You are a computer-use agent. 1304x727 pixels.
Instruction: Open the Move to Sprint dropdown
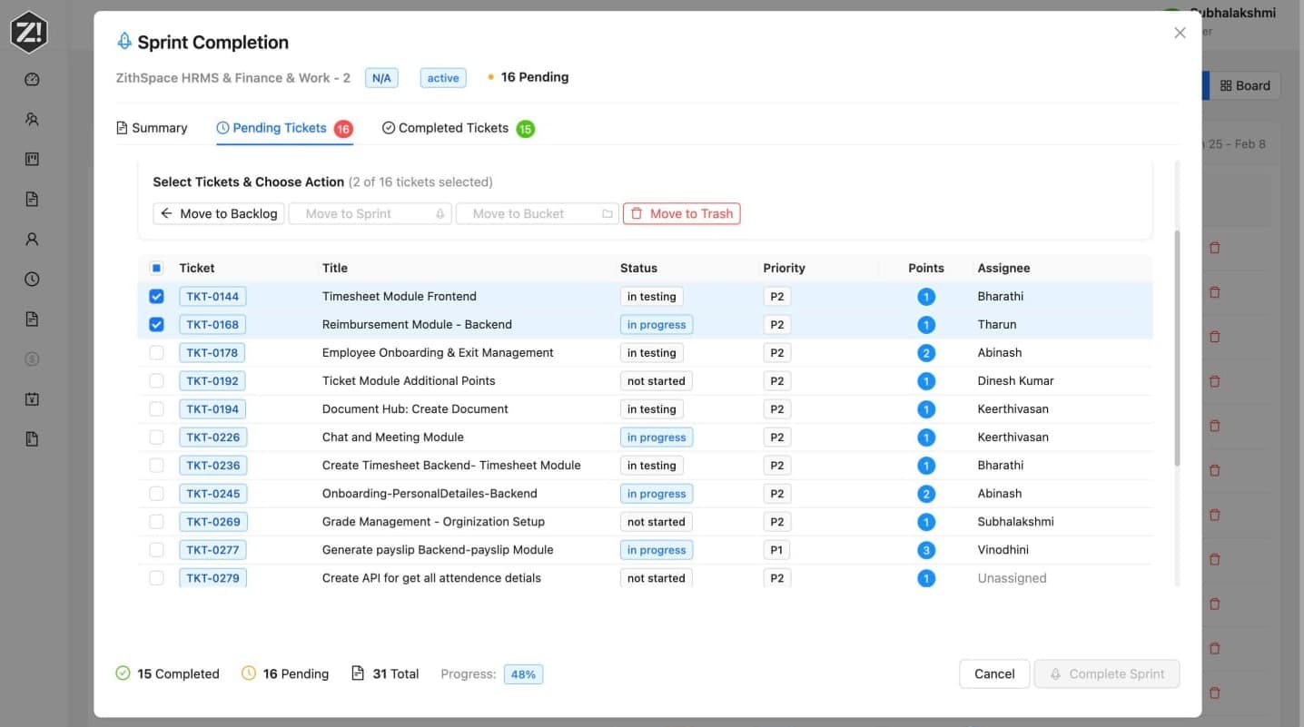tap(370, 213)
